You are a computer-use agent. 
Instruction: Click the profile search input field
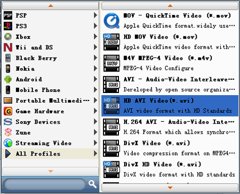(44, 184)
